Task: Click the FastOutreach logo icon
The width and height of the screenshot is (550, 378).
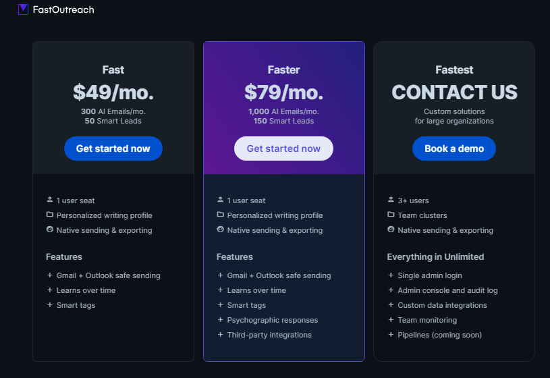Action: tap(23, 9)
